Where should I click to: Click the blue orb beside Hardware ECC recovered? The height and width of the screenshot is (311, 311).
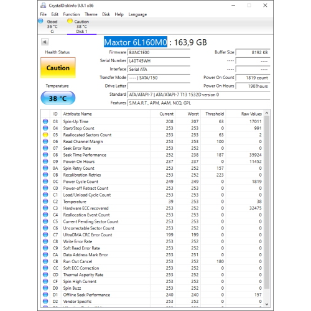(x=45, y=208)
